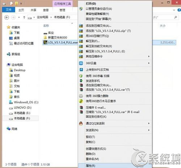Choose 以管理员身份运行(A) with shield icon
181x168 pixels.
point(99,9)
